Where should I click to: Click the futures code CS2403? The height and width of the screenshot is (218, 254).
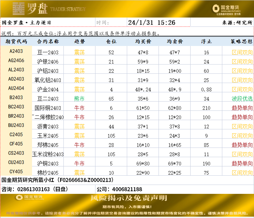pos(16,153)
